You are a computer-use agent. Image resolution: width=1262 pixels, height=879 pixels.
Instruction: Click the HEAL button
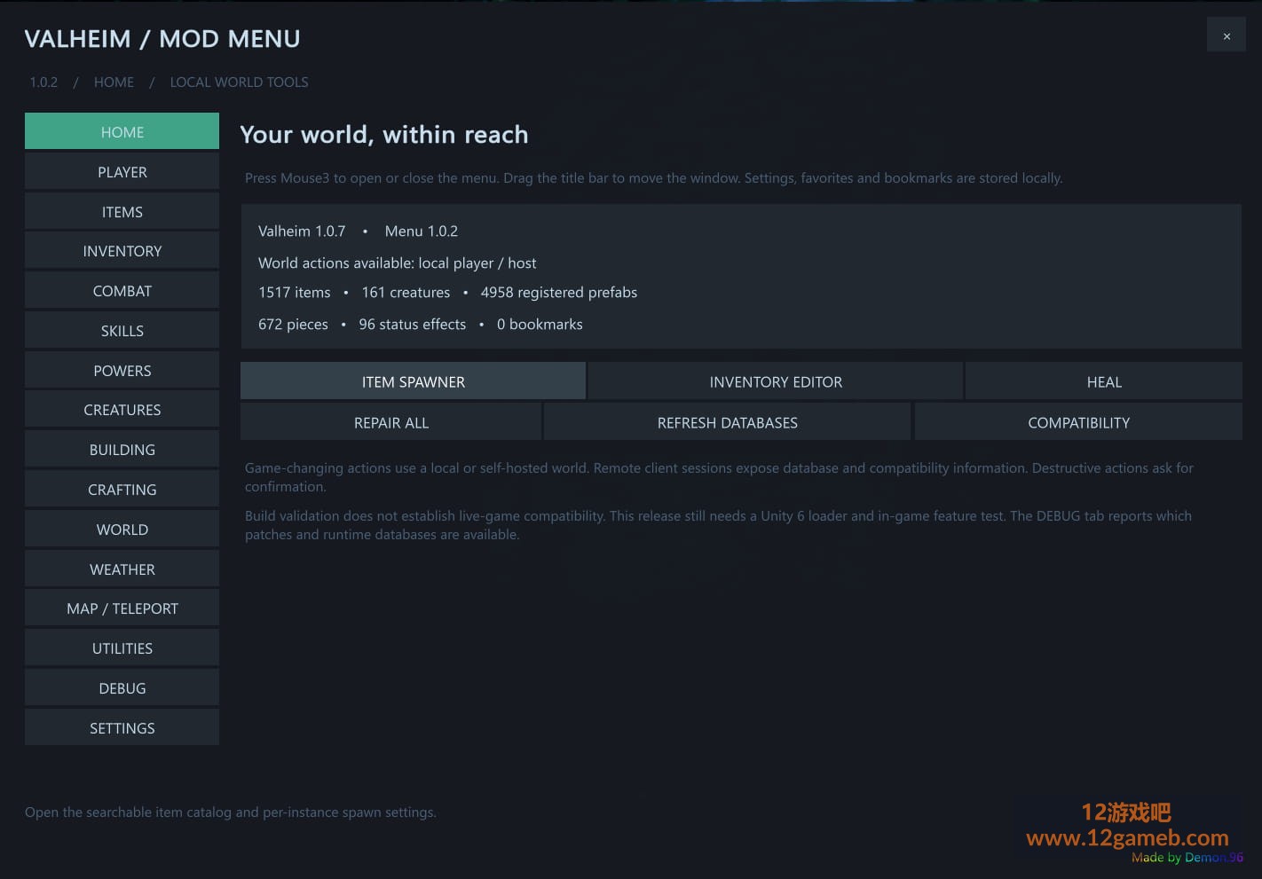point(1104,381)
